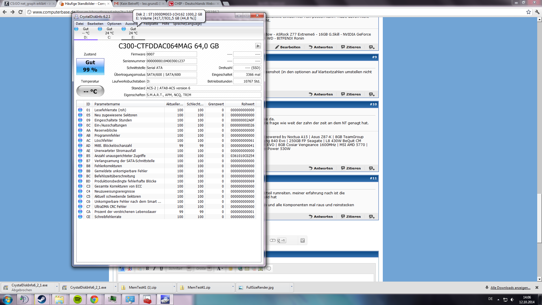Click the Temperatur display box
Image resolution: width=542 pixels, height=305 pixels.
[90, 91]
